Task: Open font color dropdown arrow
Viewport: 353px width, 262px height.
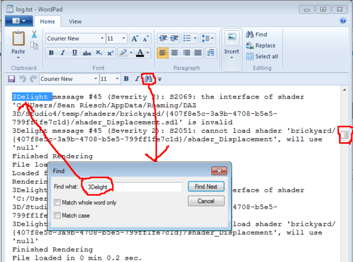Action: point(148,53)
